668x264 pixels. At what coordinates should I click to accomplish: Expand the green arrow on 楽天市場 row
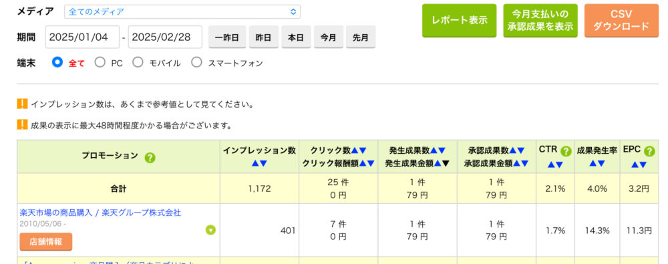click(x=210, y=230)
